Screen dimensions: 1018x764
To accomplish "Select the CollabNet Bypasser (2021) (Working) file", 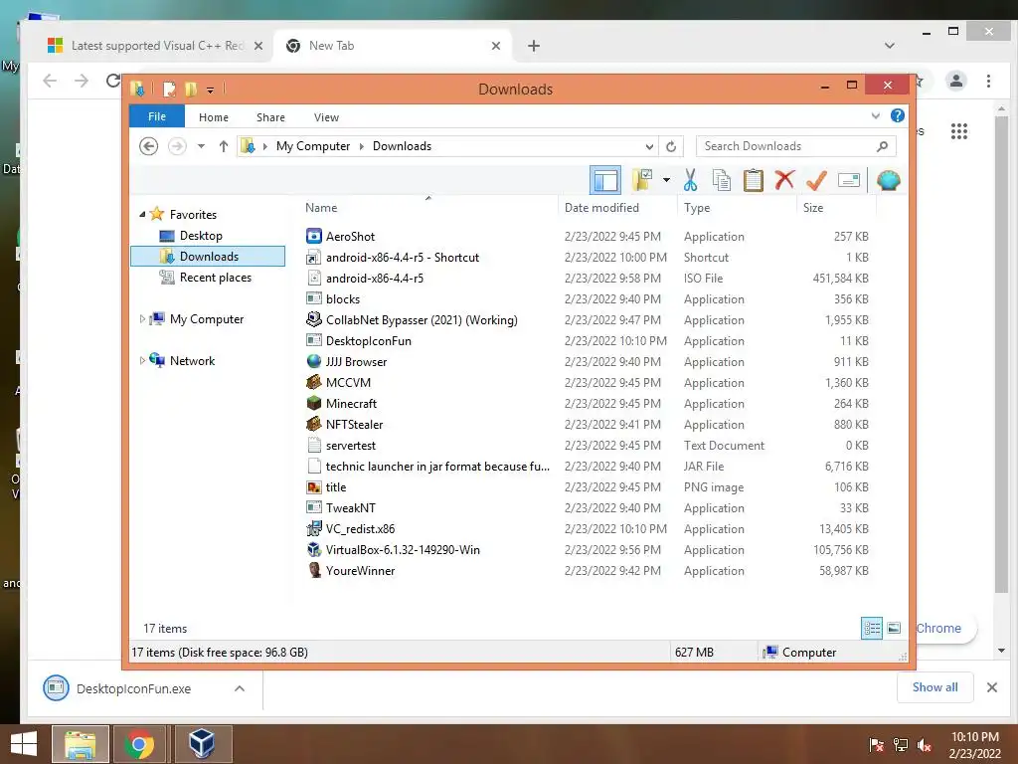I will [422, 319].
